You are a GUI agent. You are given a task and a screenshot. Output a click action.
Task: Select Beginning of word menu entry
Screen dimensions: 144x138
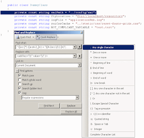(108, 73)
